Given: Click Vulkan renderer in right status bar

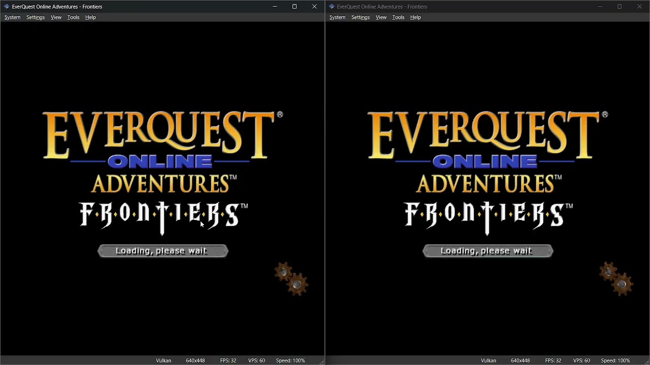Looking at the screenshot, I should tap(489, 360).
